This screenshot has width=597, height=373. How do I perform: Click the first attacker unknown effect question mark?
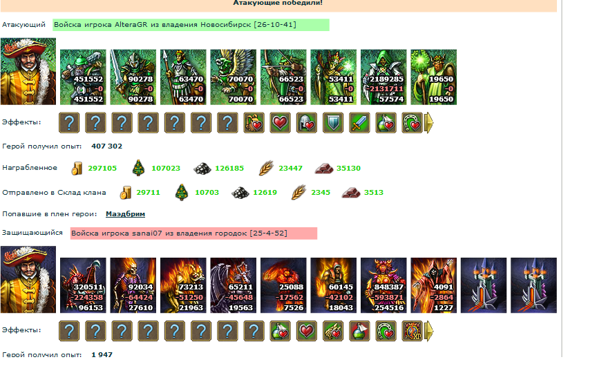coord(69,122)
